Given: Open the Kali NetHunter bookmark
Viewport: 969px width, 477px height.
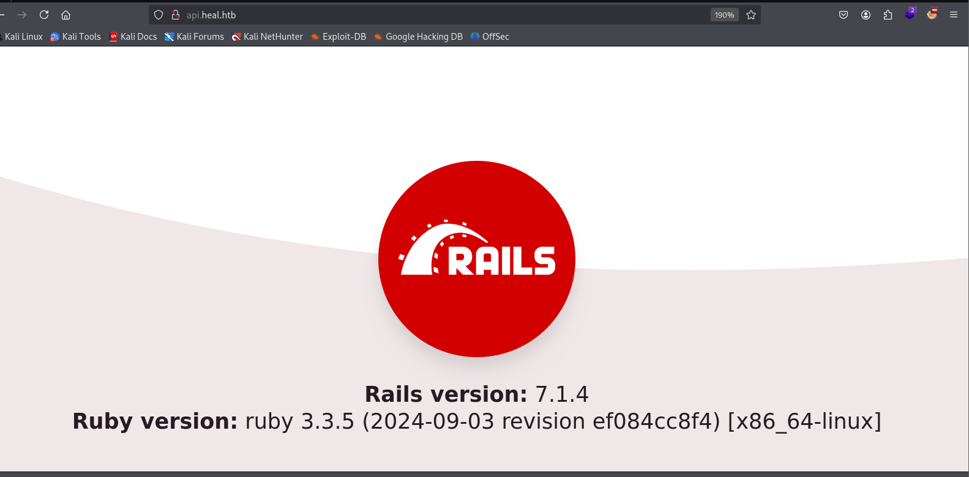Looking at the screenshot, I should click(x=267, y=37).
